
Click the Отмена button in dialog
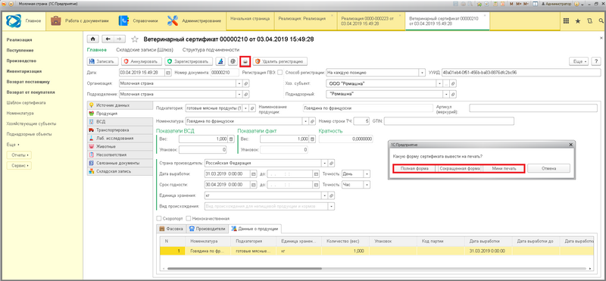click(x=548, y=168)
